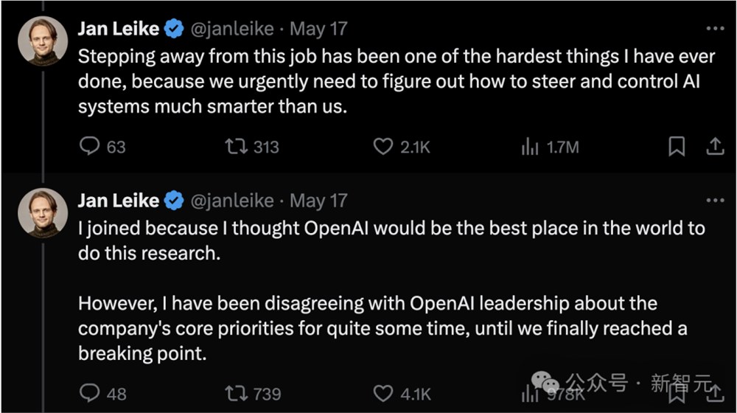Image resolution: width=737 pixels, height=413 pixels.
Task: Reply to the 'Stepping away' tweet
Action: (89, 147)
